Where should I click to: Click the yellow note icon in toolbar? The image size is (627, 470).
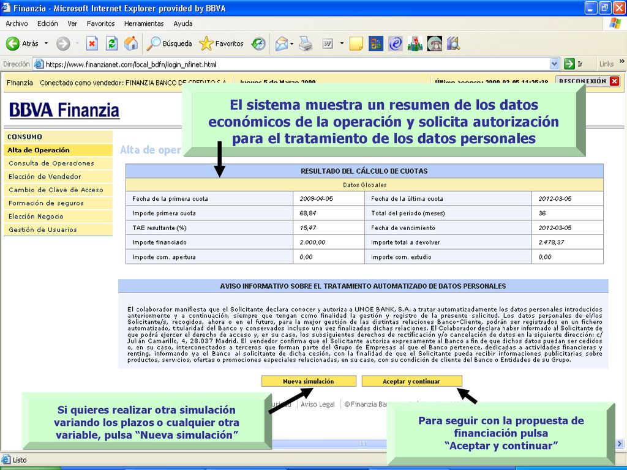click(356, 43)
